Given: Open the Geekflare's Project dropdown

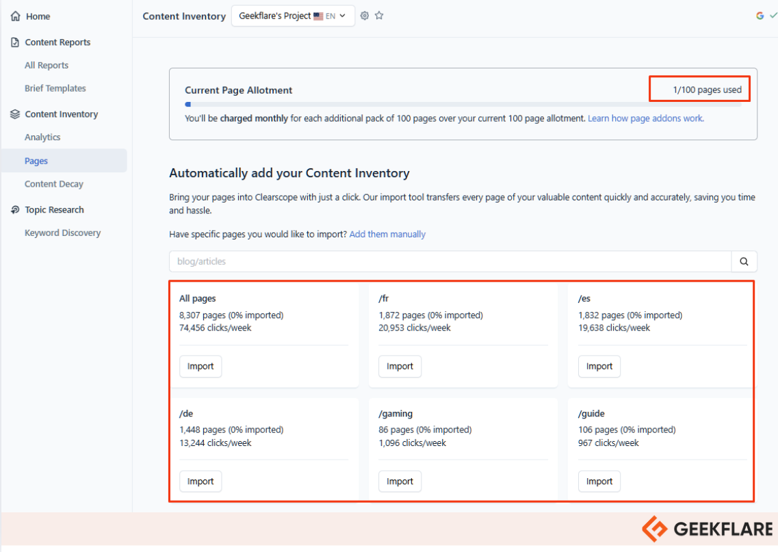Looking at the screenshot, I should pyautogui.click(x=293, y=16).
